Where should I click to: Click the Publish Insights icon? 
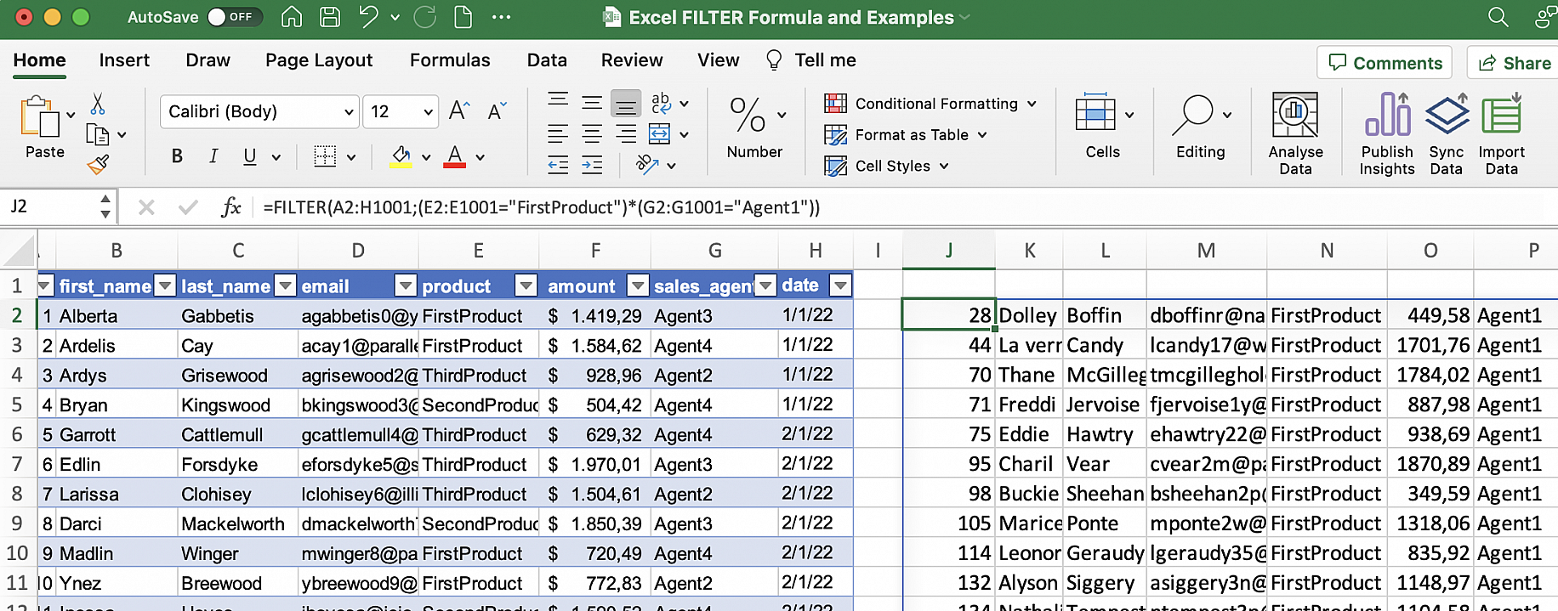click(1387, 115)
